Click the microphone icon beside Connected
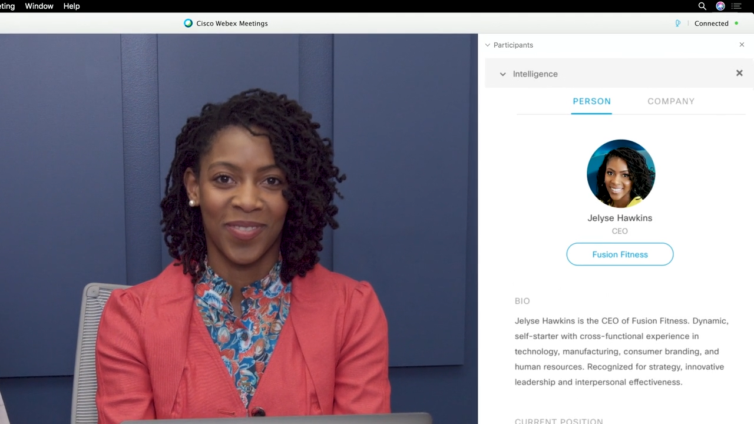Screen dimensions: 754x424 (x=677, y=23)
